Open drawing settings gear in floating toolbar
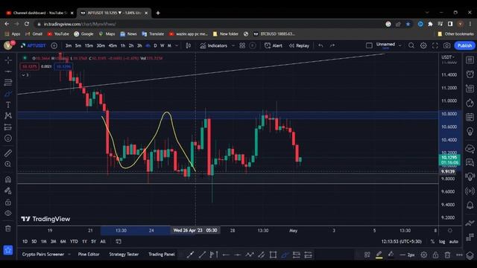Screen dimensions: 477x268 pos(424,255)
